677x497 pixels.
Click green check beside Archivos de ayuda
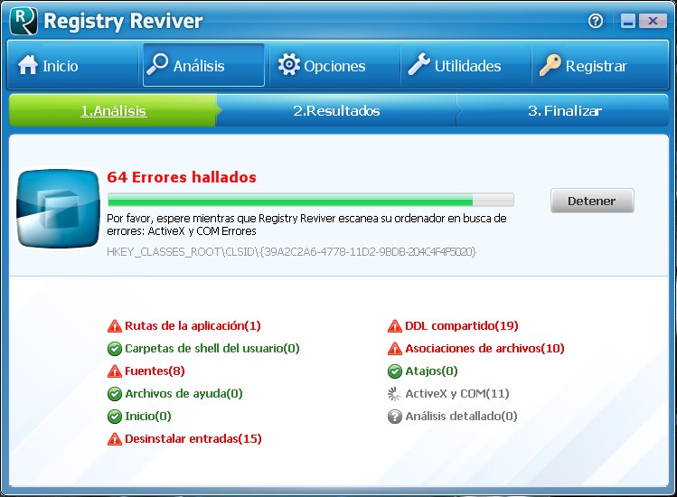pos(115,394)
